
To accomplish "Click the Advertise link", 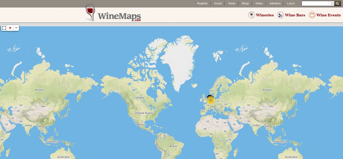I will point(275,3).
